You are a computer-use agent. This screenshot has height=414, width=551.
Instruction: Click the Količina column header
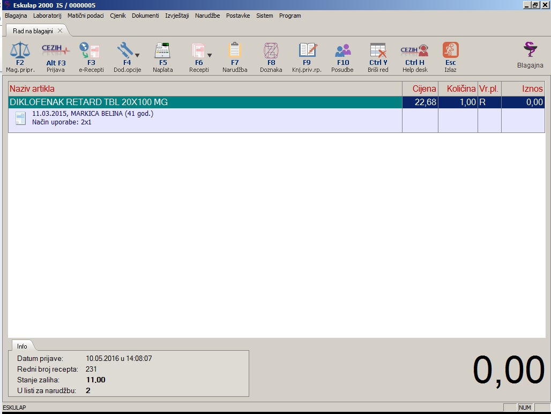click(x=458, y=88)
